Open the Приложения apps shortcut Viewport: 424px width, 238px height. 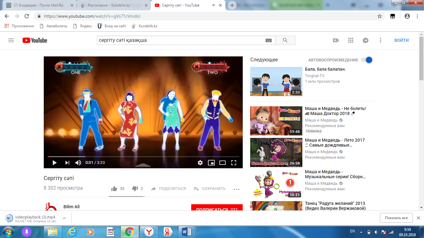19,26
